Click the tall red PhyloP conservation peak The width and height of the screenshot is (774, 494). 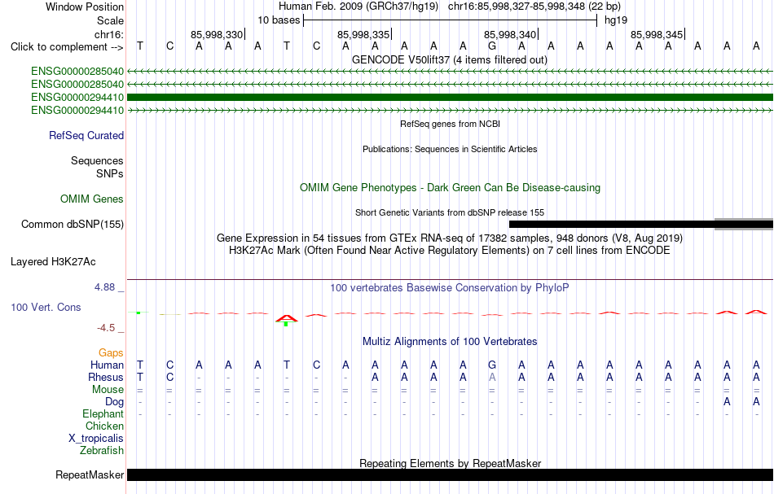287,318
